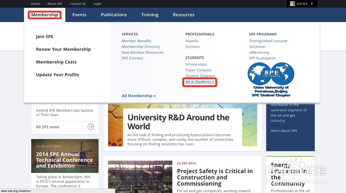Select the Membership menu tab
The width and height of the screenshot is (346, 193).
45,15
